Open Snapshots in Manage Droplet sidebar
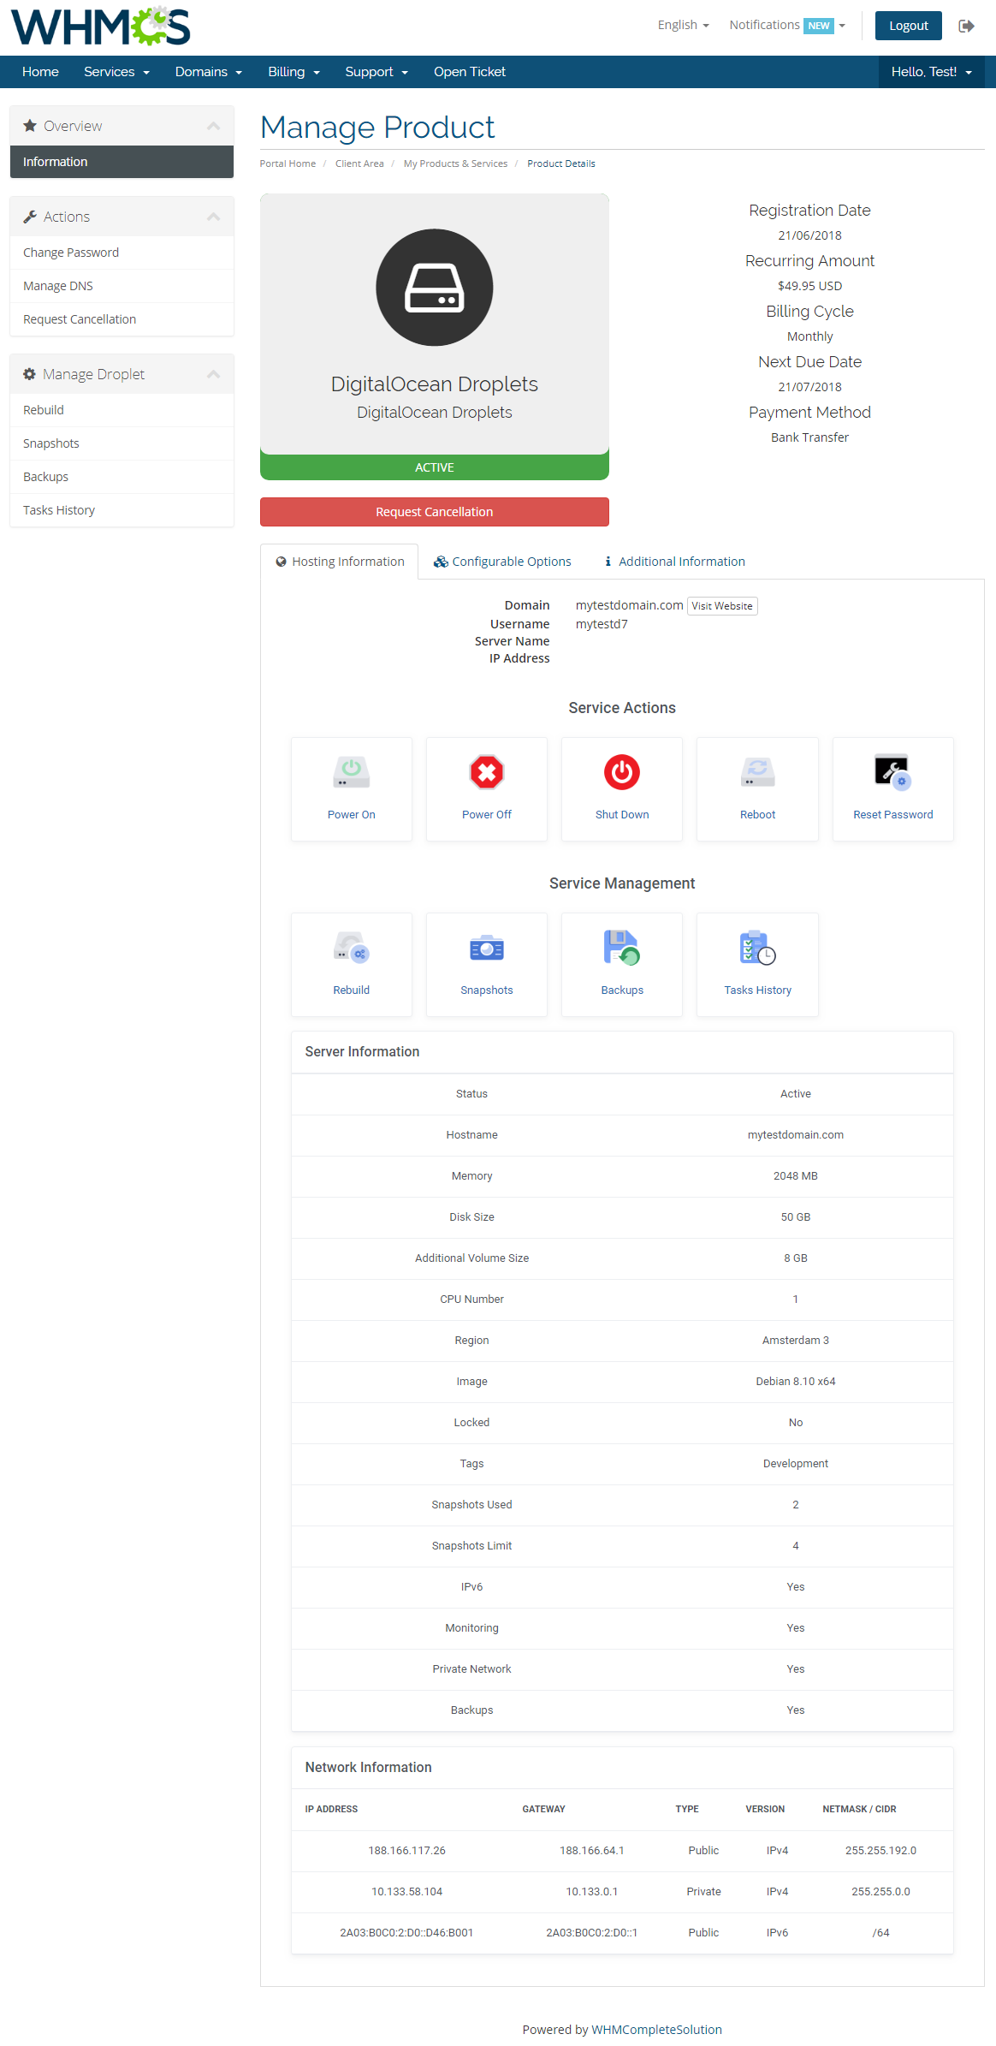 click(122, 443)
